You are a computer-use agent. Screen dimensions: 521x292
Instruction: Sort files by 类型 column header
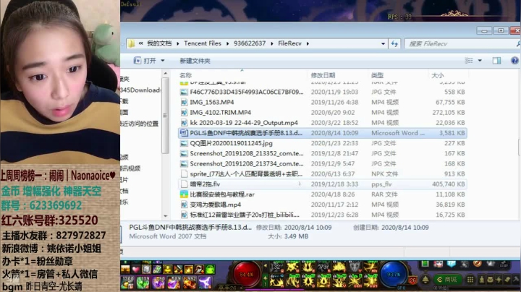pos(398,75)
